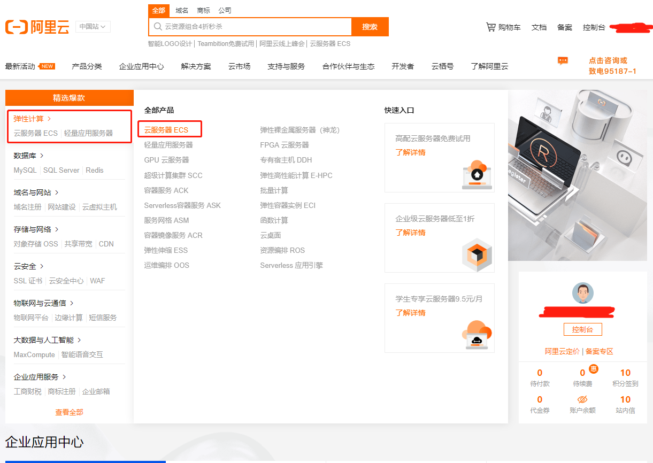653x463 pixels.
Task: Click 查看全部 at sidebar bottom
Action: (69, 412)
